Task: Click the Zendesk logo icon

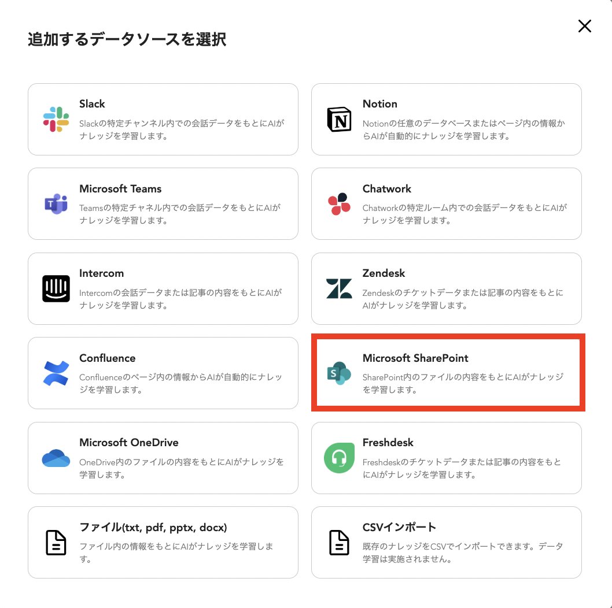Action: (x=339, y=288)
